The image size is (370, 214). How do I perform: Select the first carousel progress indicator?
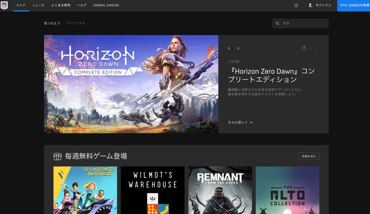click(x=304, y=48)
